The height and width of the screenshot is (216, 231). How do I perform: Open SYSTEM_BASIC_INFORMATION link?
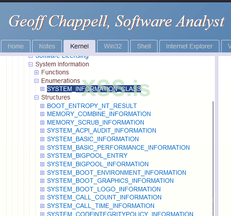point(93,139)
